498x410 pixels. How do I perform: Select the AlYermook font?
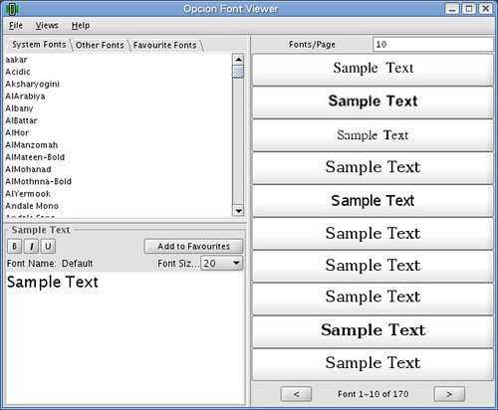[119, 194]
